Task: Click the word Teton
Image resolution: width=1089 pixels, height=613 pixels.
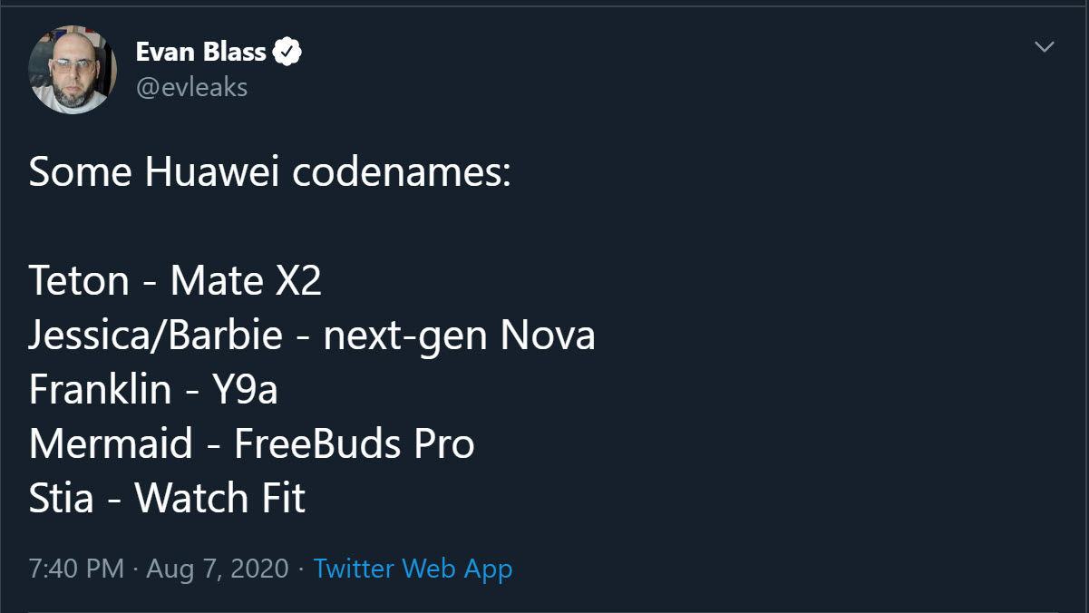Action: coord(79,281)
